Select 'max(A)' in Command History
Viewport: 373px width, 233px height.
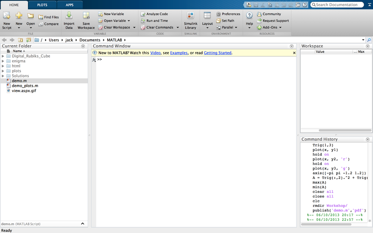tap(319, 183)
